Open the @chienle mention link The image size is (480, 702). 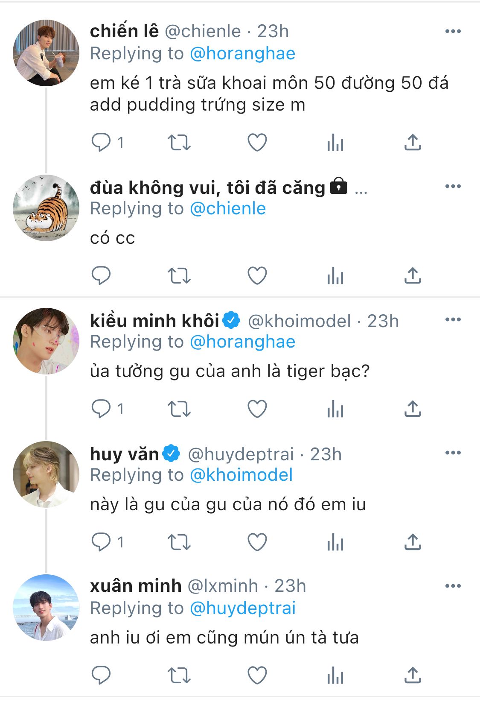pos(228,209)
